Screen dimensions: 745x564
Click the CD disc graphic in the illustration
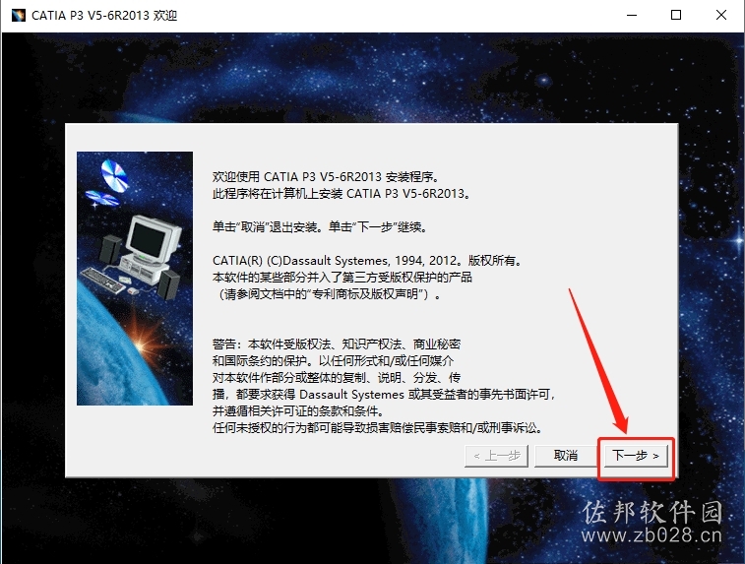114,175
